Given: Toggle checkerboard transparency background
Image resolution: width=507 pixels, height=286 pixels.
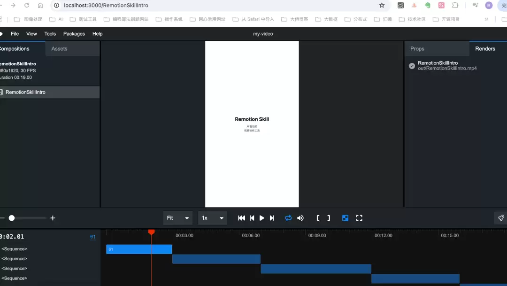Looking at the screenshot, I should pos(346,218).
